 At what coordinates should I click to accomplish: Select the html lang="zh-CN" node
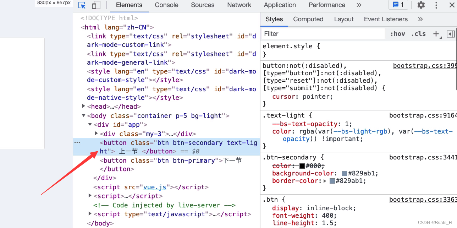pos(117,27)
